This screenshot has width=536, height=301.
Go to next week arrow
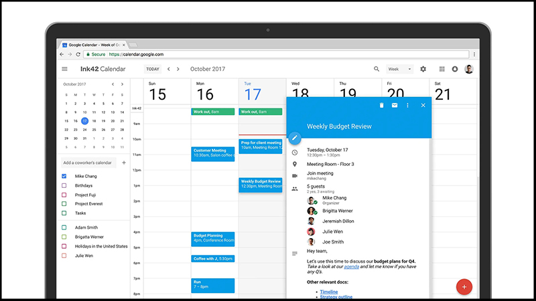[x=178, y=69]
